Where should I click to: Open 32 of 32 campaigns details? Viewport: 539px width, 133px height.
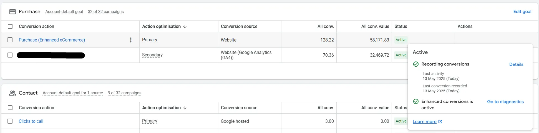point(106,12)
